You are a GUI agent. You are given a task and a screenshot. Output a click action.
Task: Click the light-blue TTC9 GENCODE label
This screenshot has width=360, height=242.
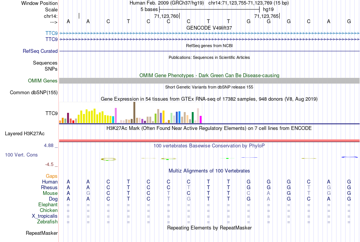[52, 33]
